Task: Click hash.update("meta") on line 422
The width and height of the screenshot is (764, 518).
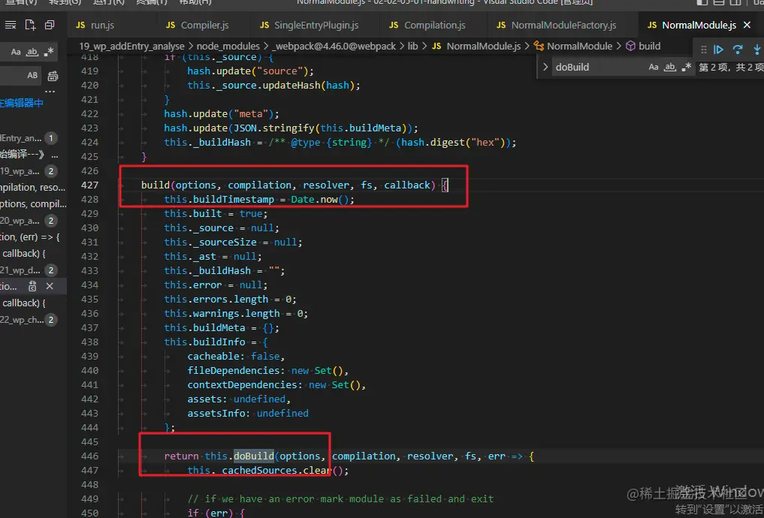Action: click(222, 114)
